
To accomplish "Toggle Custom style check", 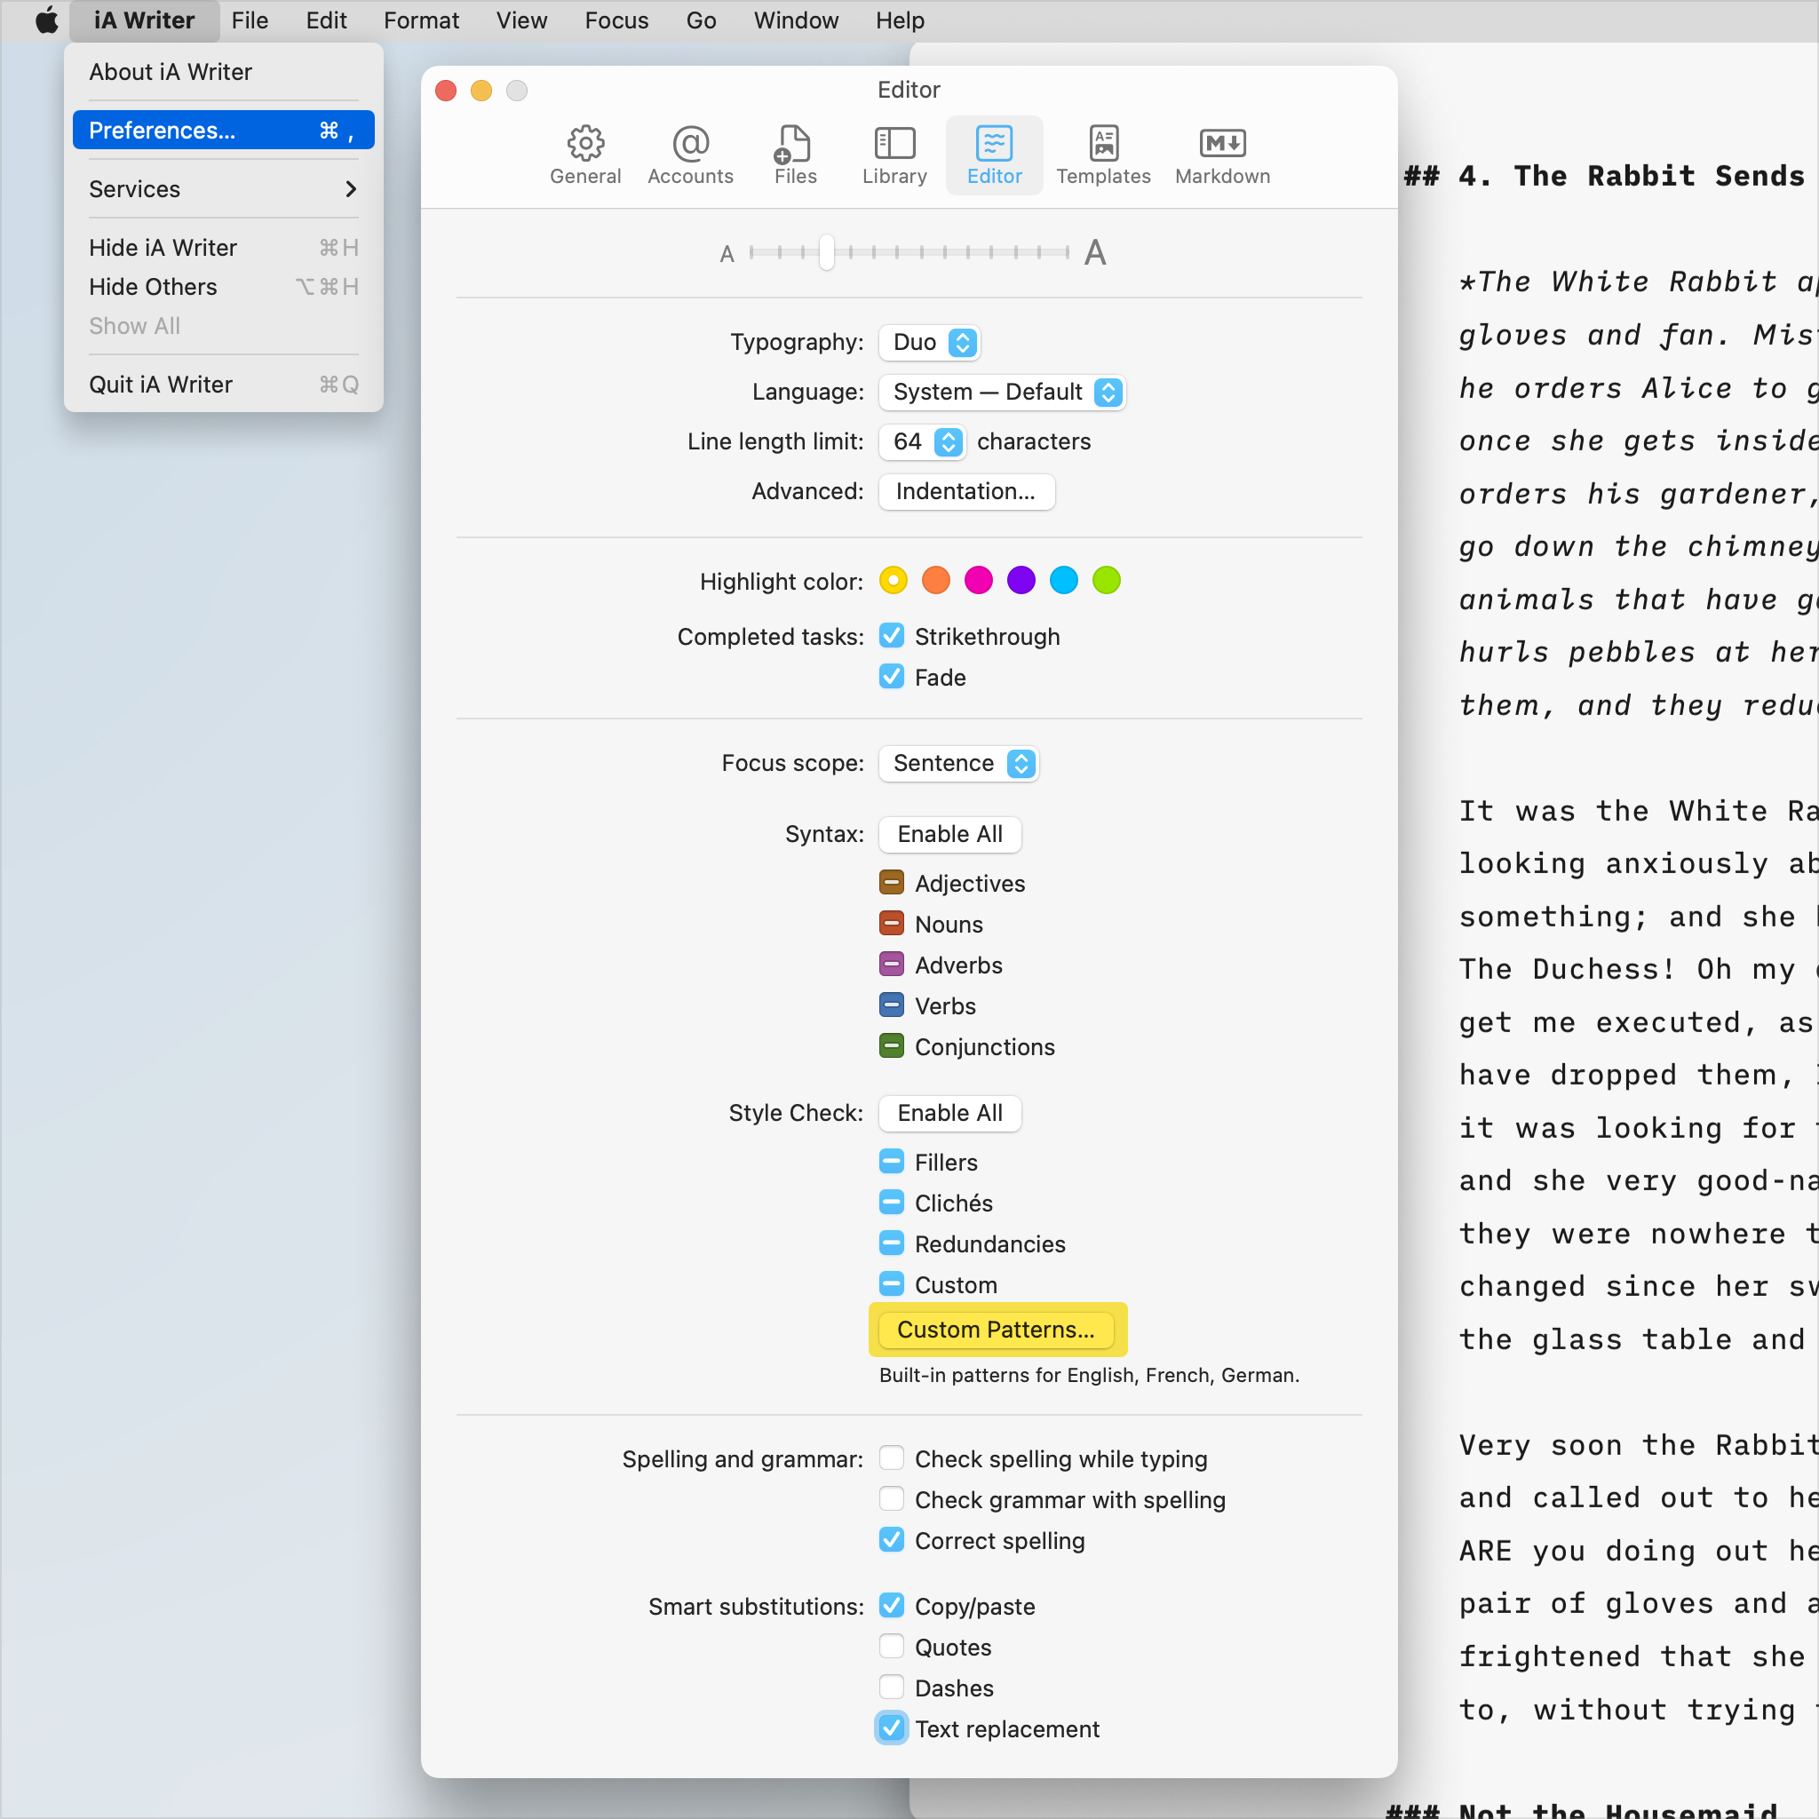I will (891, 1284).
